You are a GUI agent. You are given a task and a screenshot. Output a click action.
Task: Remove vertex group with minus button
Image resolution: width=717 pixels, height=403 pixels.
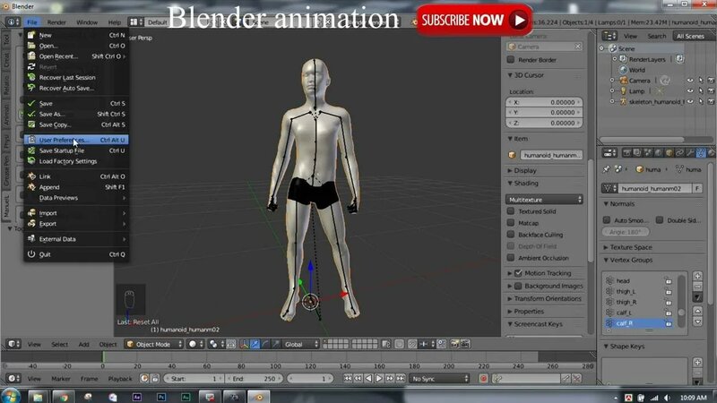pos(697,287)
